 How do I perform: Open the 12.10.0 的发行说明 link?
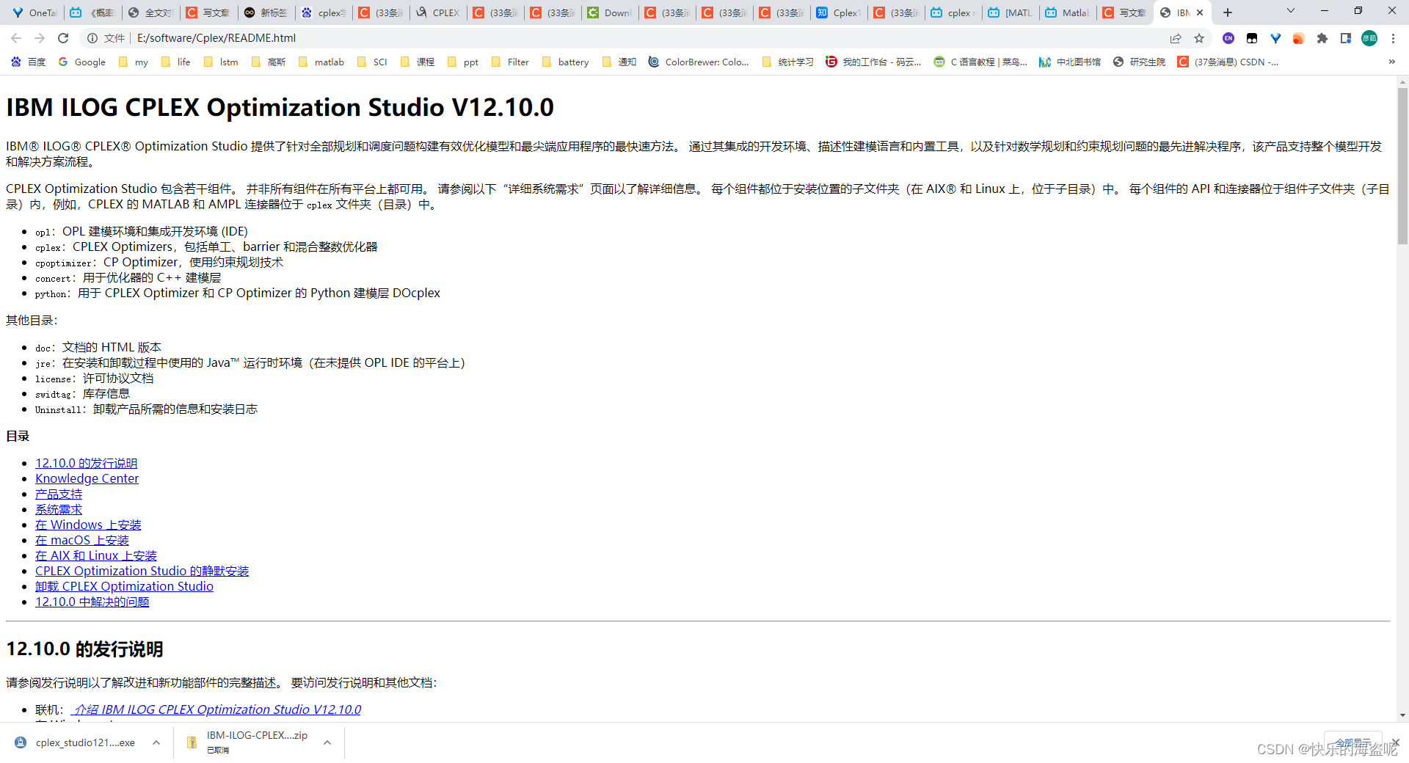tap(86, 463)
